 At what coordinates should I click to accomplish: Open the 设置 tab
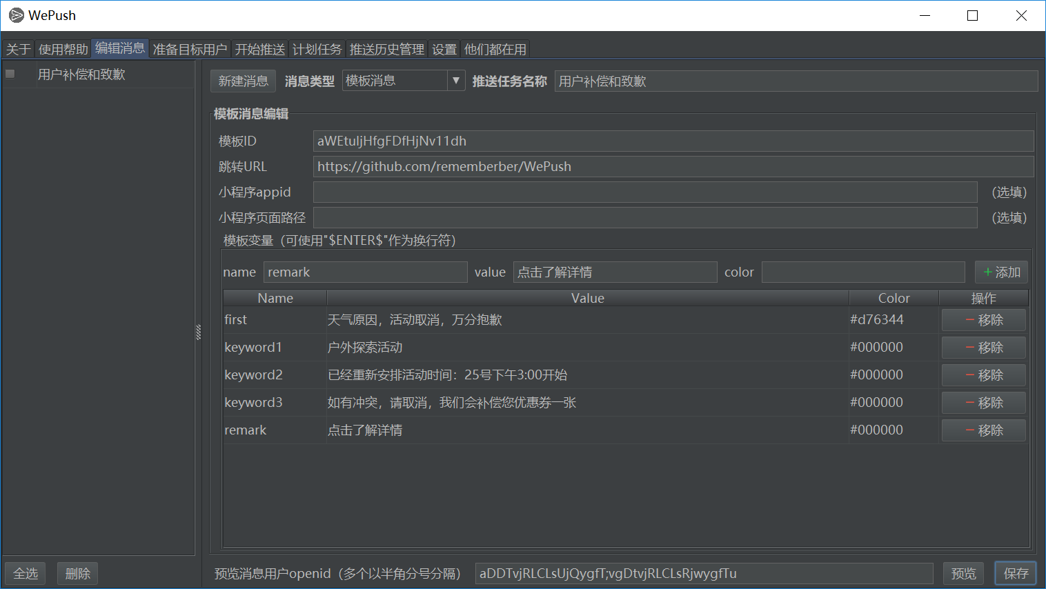click(x=444, y=49)
